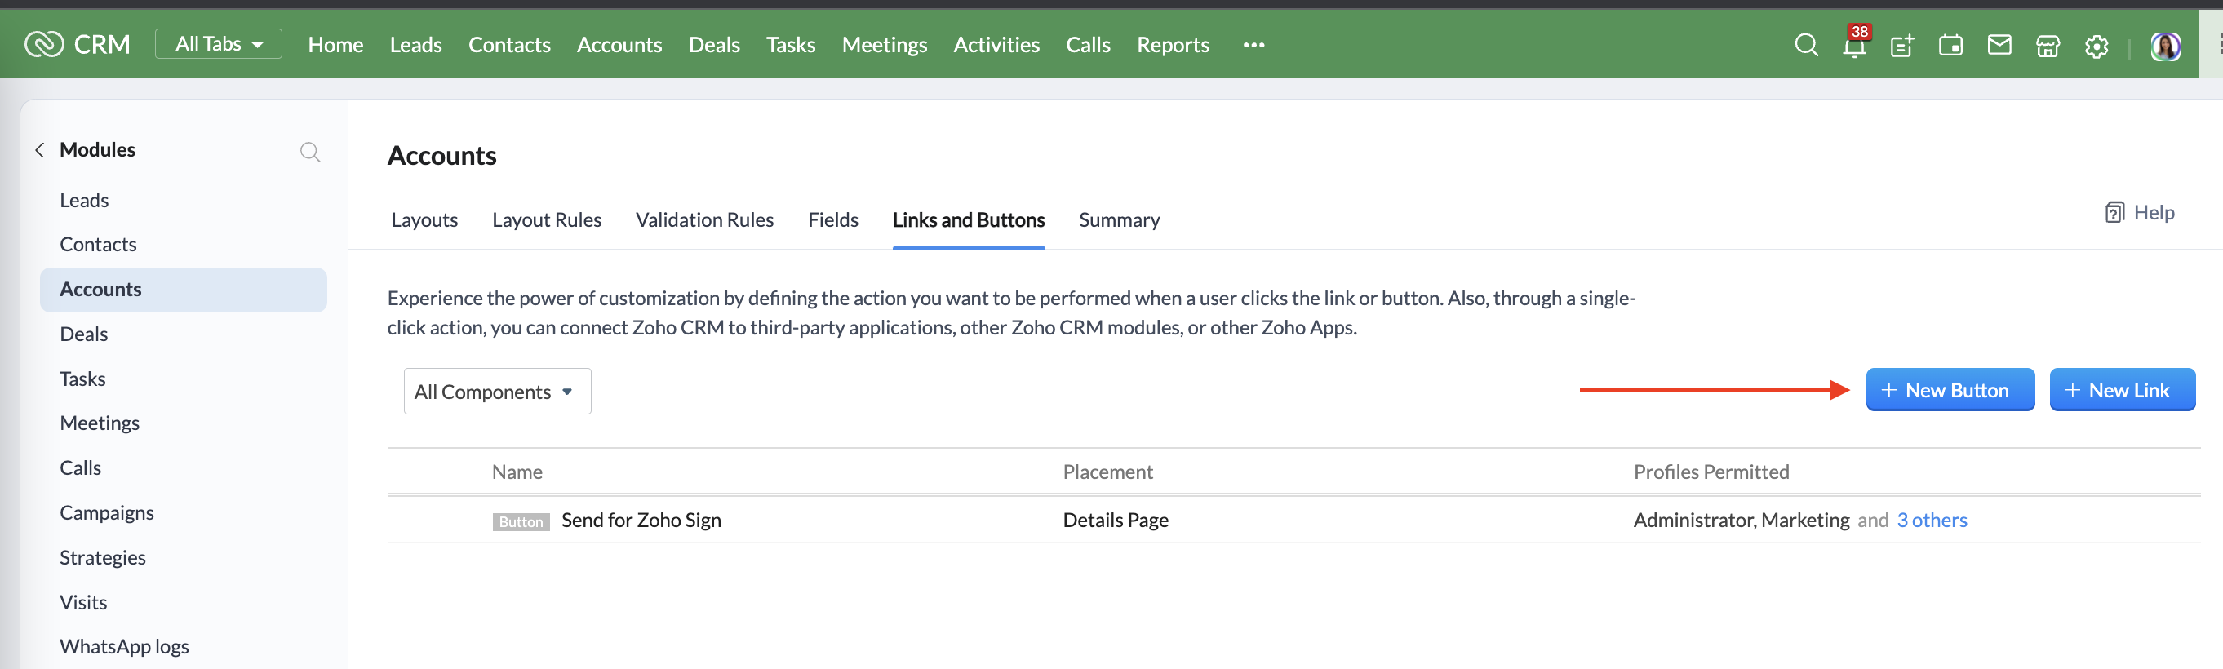The width and height of the screenshot is (2223, 669).
Task: Click the quick create plus icon
Action: click(x=1902, y=45)
